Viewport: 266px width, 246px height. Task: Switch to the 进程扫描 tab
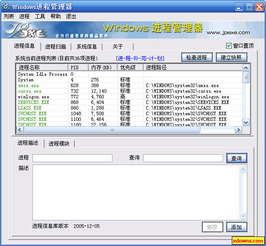tap(56, 46)
